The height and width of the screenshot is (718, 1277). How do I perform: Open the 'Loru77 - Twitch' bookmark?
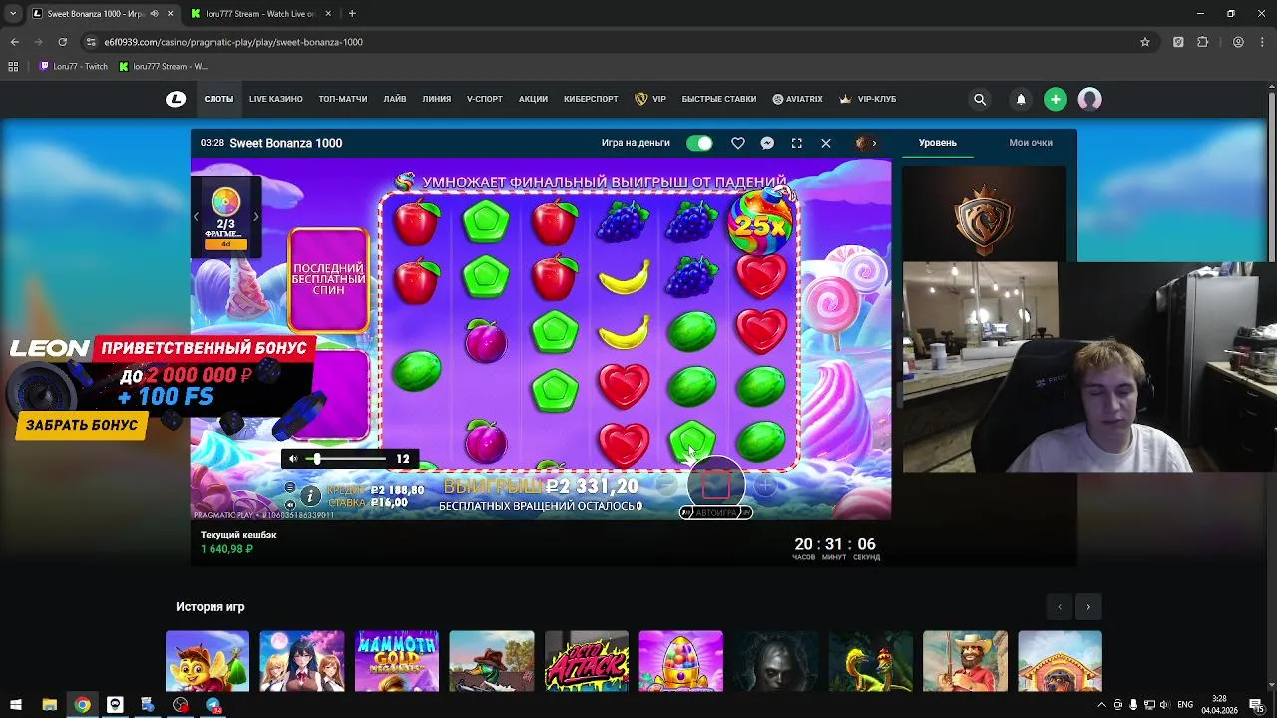coord(74,66)
